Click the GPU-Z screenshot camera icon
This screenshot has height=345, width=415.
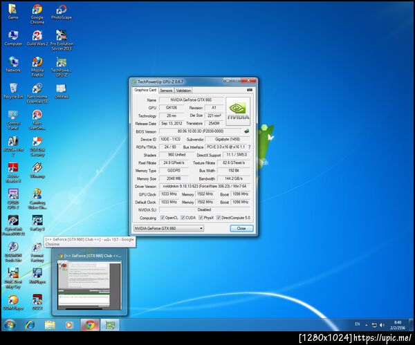[249, 90]
